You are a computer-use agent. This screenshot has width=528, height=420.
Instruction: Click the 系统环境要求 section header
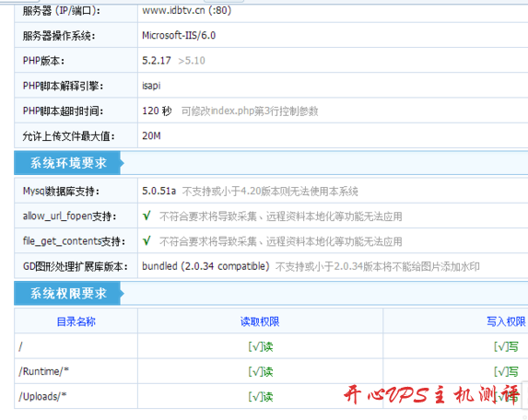point(68,163)
